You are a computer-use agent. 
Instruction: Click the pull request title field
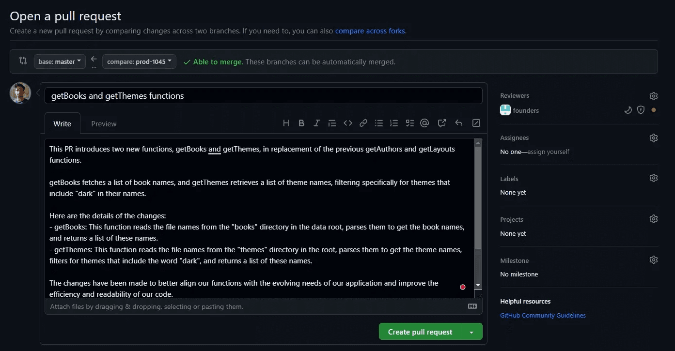pyautogui.click(x=263, y=96)
